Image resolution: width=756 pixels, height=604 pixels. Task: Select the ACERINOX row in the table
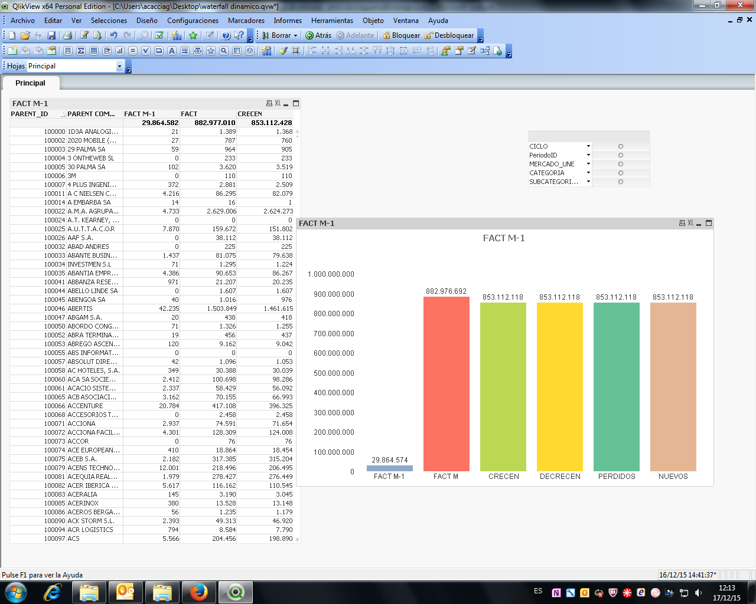coord(152,503)
